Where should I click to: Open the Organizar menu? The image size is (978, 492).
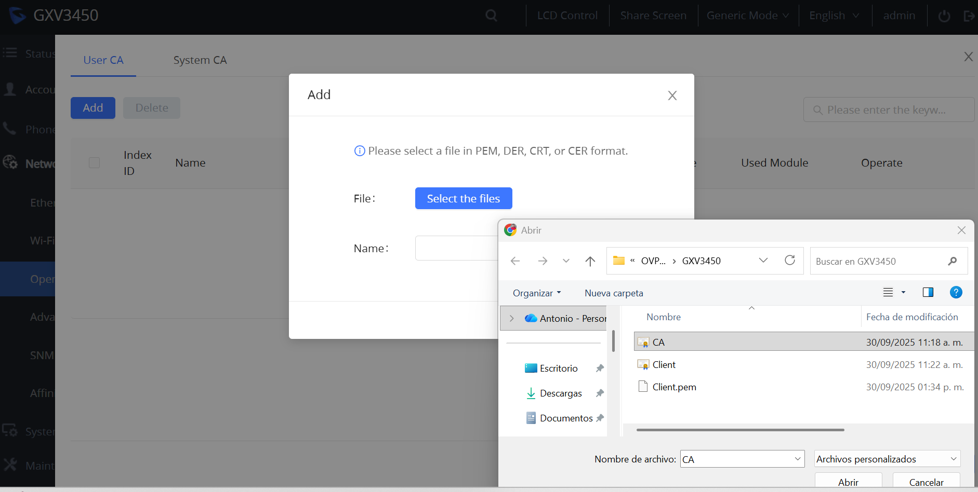click(537, 293)
